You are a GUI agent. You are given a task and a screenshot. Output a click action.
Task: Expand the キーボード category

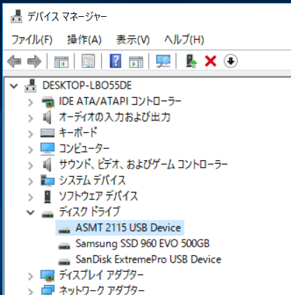click(x=30, y=134)
